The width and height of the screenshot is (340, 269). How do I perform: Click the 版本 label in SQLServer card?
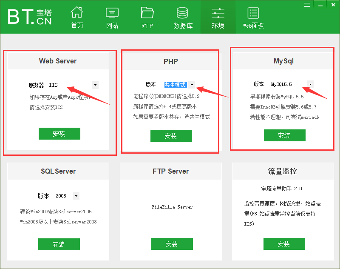pyautogui.click(x=44, y=196)
